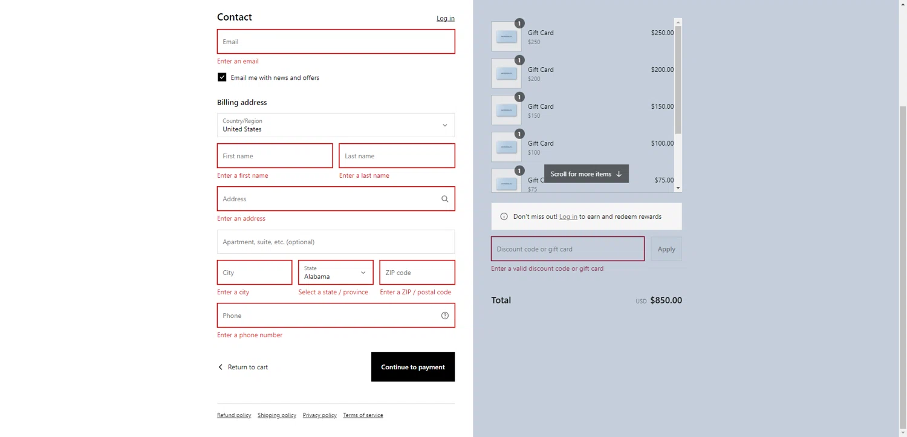This screenshot has width=907, height=437.
Task: Click the order list scrollbar up arrow
Action: [678, 22]
